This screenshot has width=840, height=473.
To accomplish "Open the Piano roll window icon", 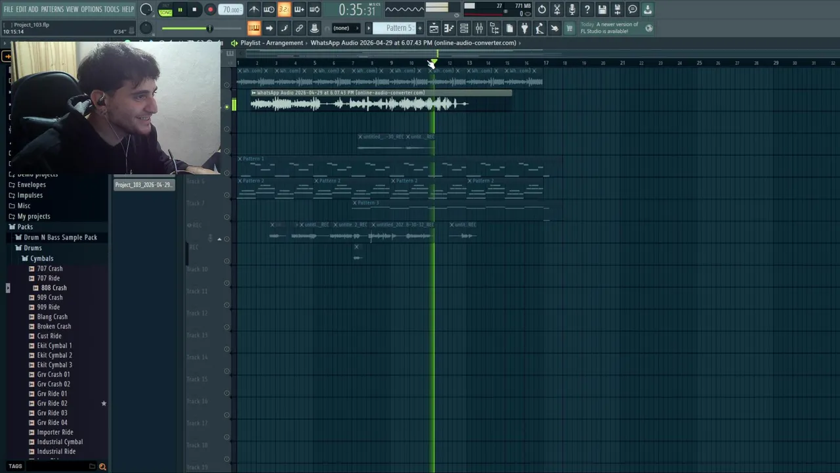I will coord(449,28).
